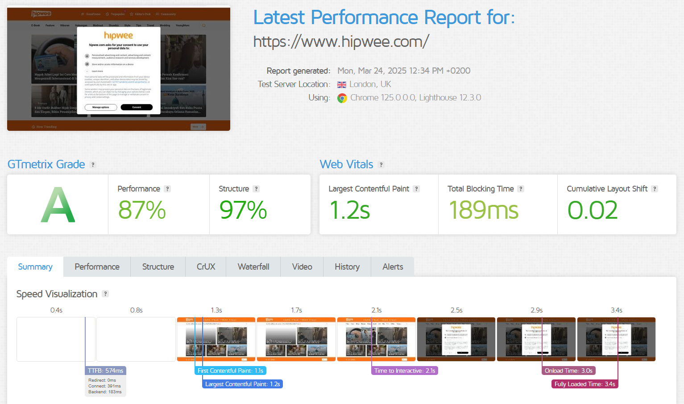The height and width of the screenshot is (404, 684).
Task: Select the 1.7s filmstrip frame
Action: tap(296, 339)
